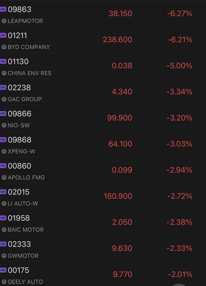The image size is (206, 286).
Task: Click the HK badge next to 00860
Action: pos(3,166)
